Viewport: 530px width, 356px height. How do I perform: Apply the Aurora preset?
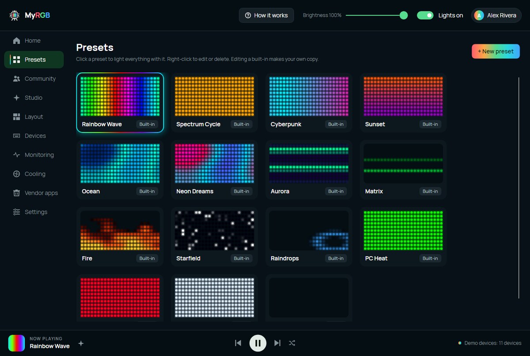point(309,170)
